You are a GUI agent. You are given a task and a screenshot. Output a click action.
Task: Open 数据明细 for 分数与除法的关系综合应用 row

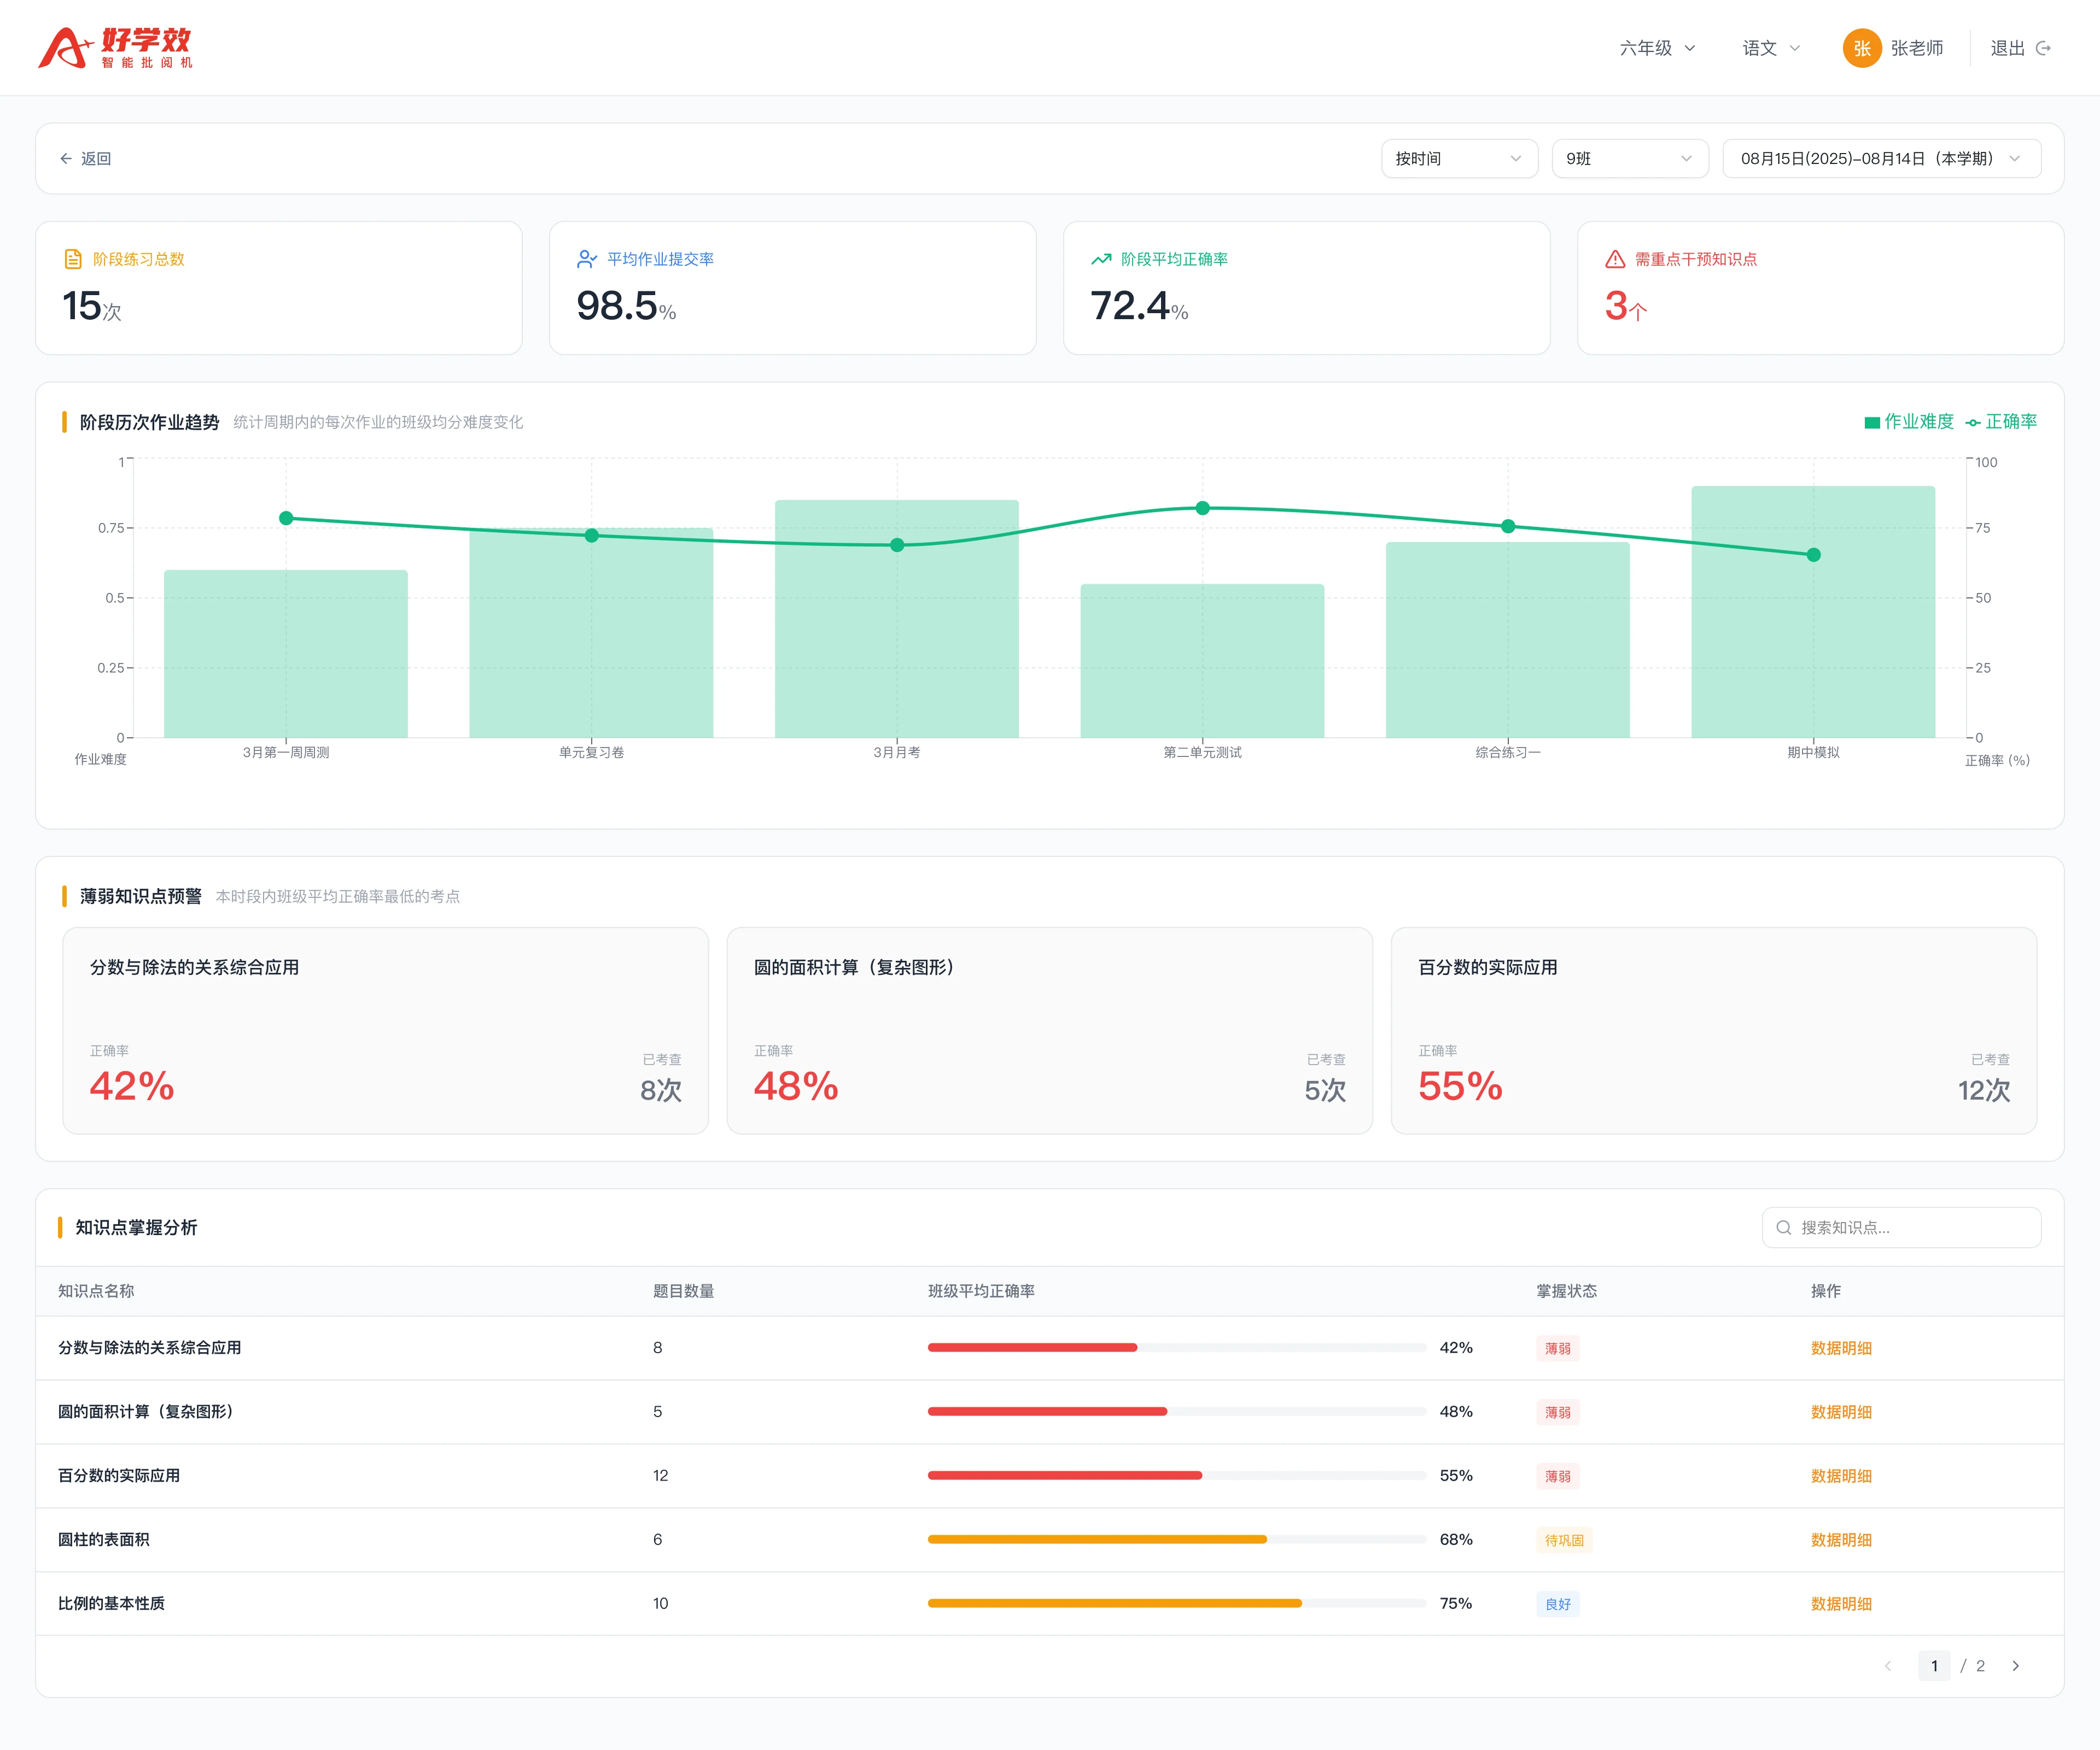point(1841,1348)
